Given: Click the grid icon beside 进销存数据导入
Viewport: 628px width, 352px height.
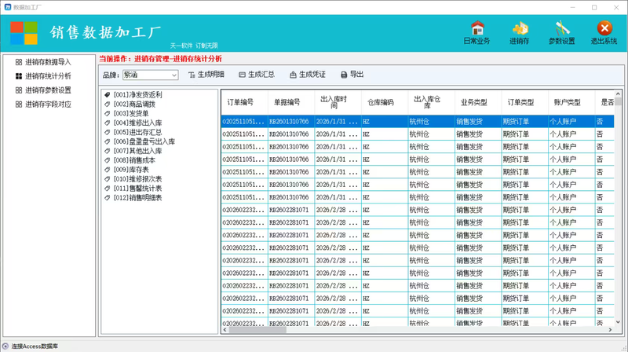Looking at the screenshot, I should (19, 62).
